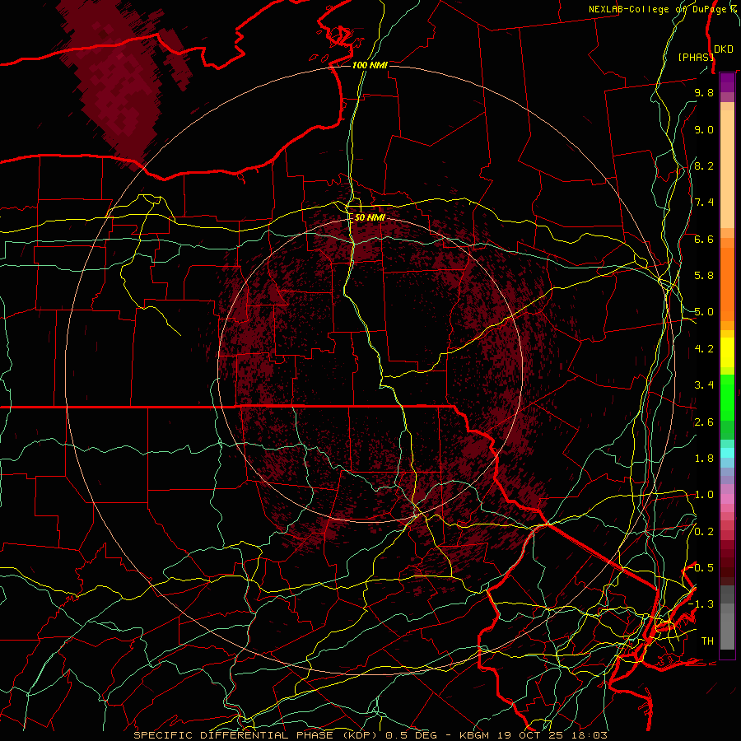
Task: Select the 8.2 value on the color scale
Action: pyautogui.click(x=704, y=165)
